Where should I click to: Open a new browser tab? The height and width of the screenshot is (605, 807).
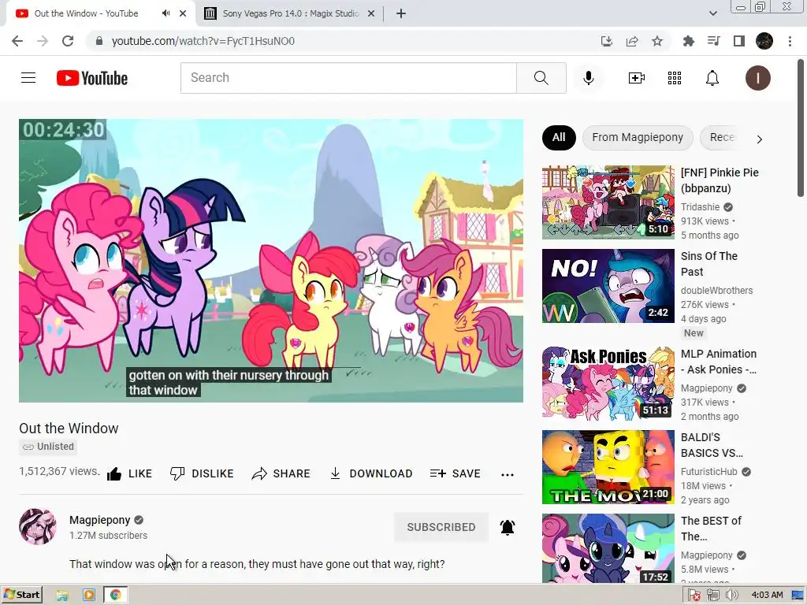click(401, 13)
